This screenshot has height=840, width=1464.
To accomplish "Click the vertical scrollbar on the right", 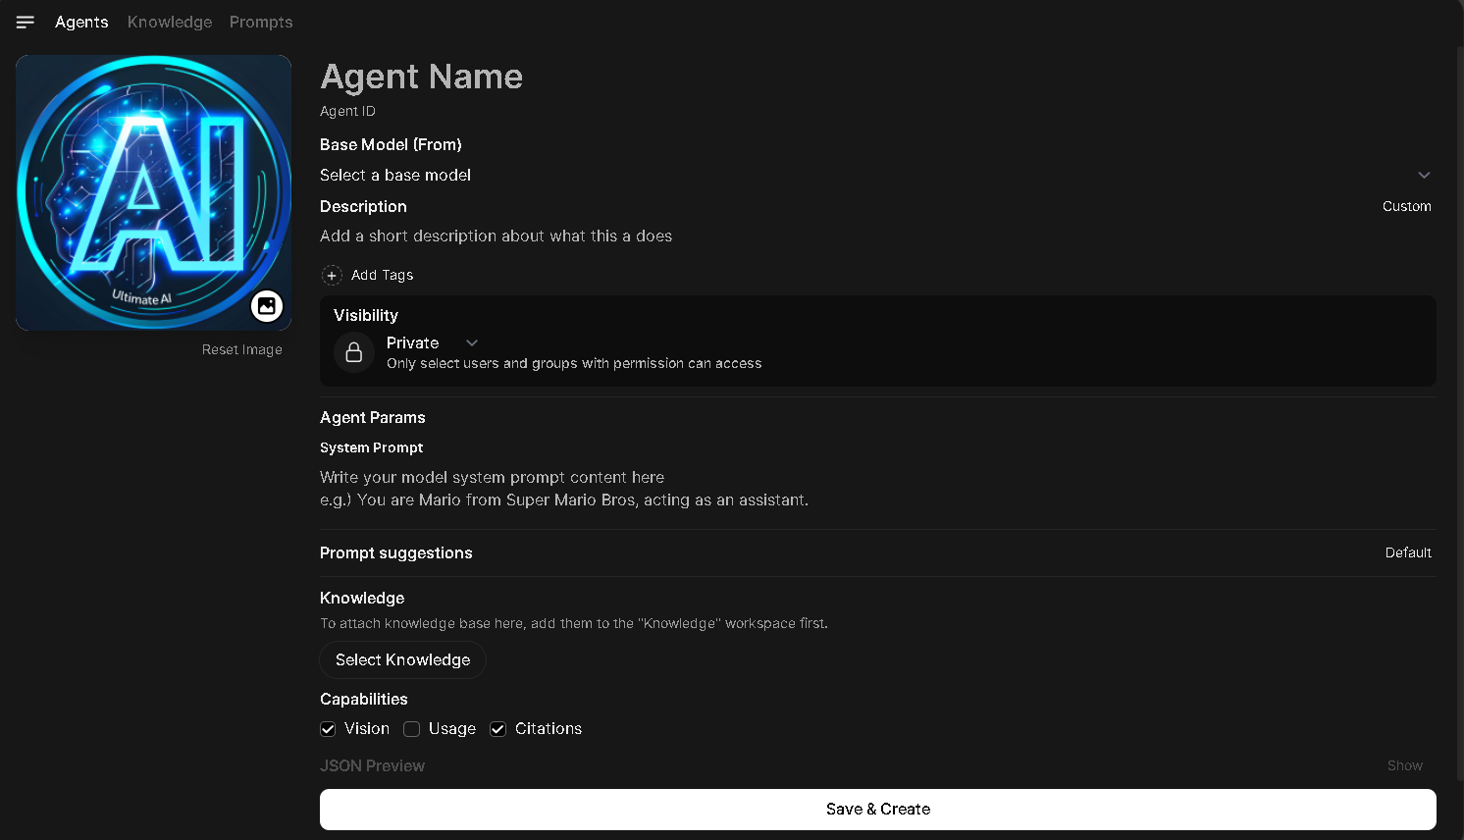I will click(x=1459, y=412).
